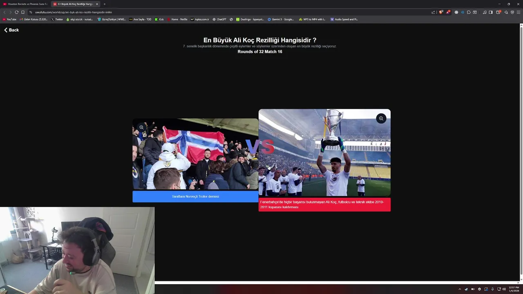The height and width of the screenshot is (294, 523).
Task: Go forward in browser history
Action: [x=11, y=12]
